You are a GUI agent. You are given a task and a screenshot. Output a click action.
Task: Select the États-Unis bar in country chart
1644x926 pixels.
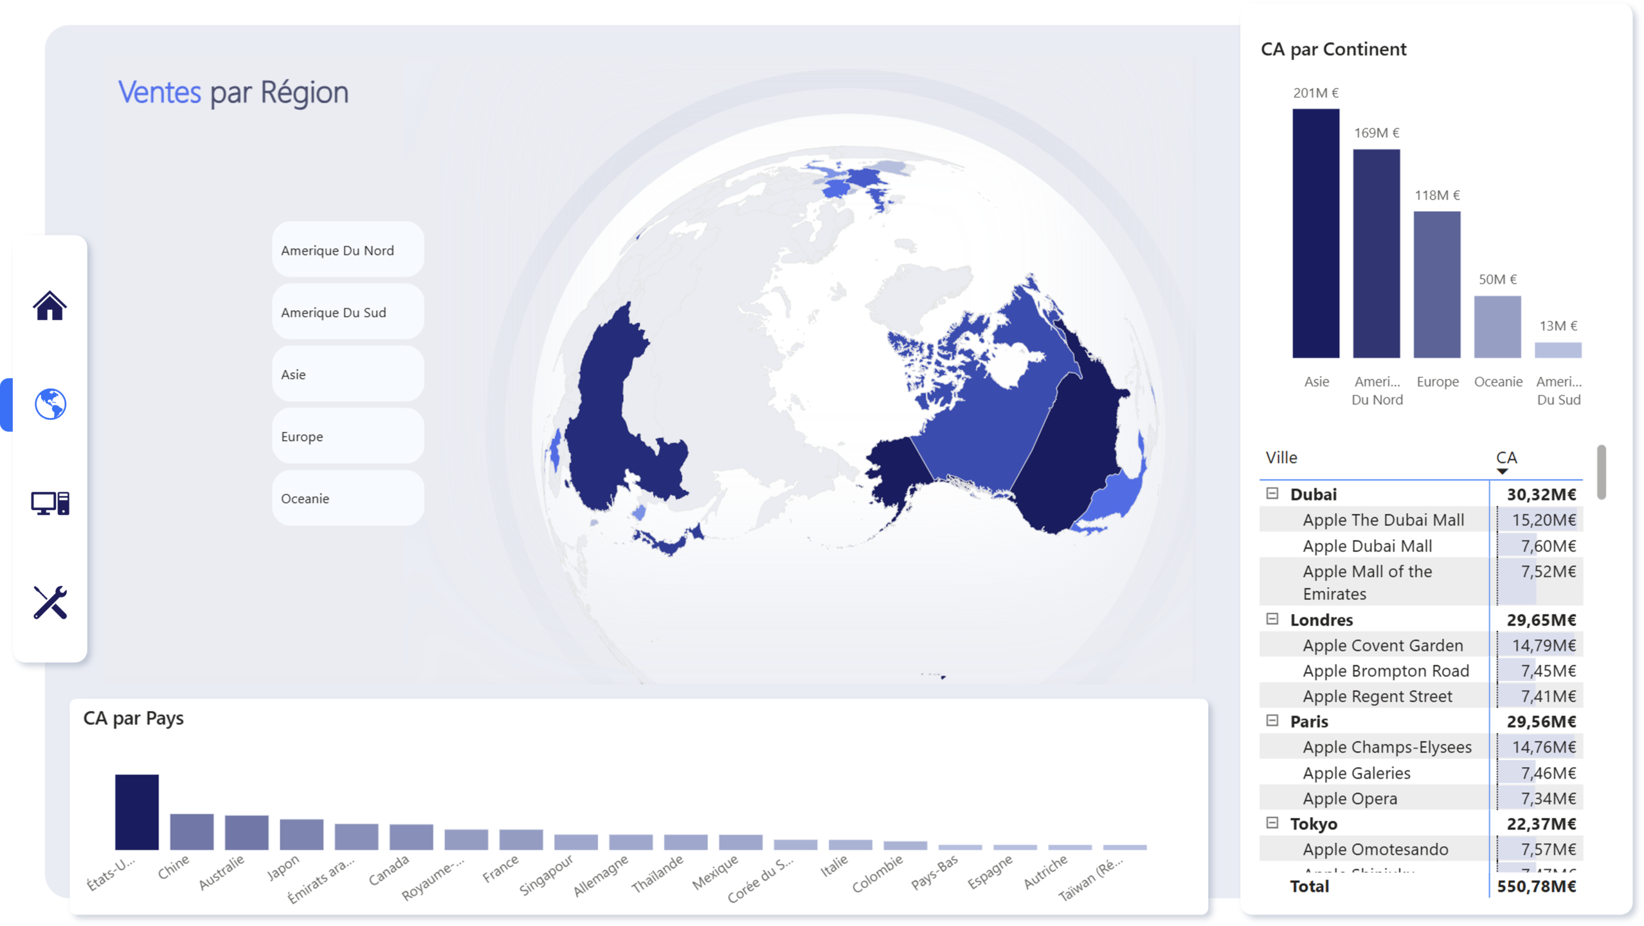tap(136, 812)
